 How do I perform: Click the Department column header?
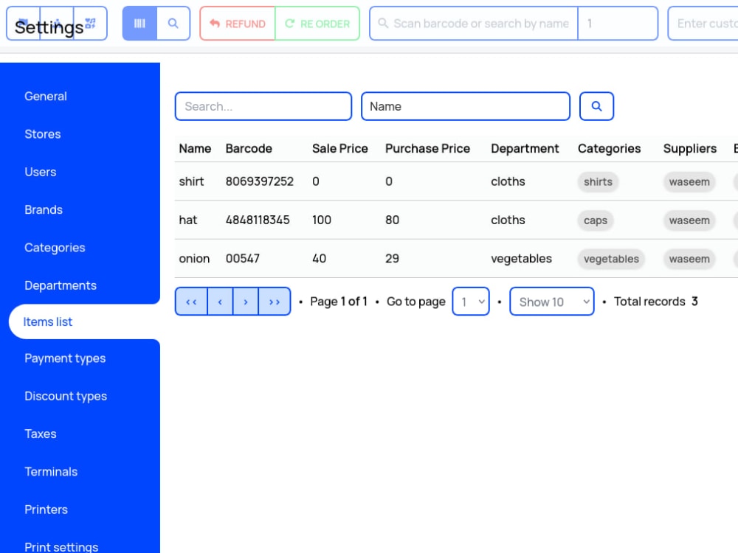pos(525,149)
